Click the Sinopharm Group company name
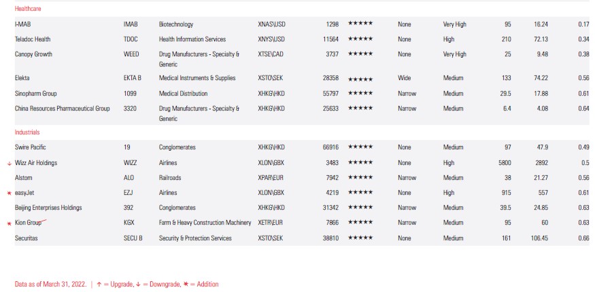This screenshot has width=595, height=292. 35,93
